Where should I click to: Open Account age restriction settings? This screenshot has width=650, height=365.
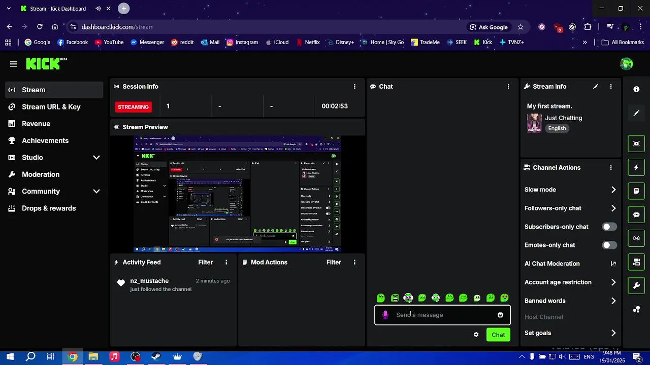pos(570,282)
